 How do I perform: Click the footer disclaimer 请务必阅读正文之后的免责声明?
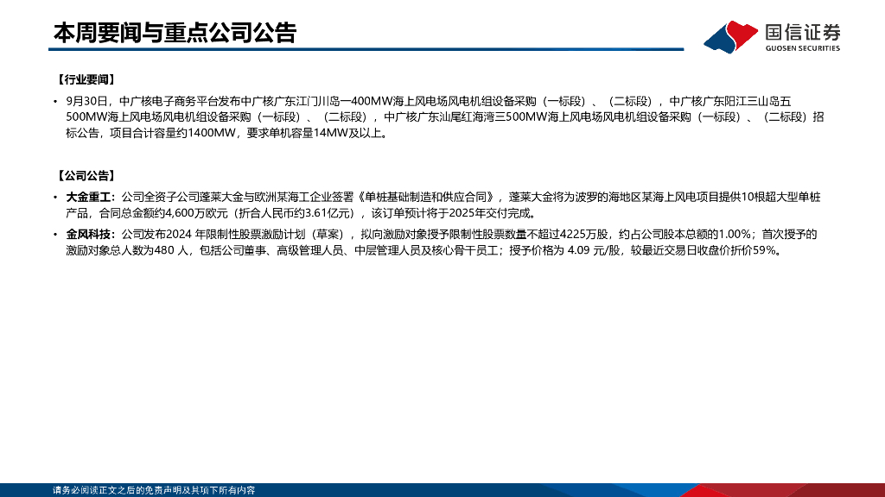coord(154,490)
